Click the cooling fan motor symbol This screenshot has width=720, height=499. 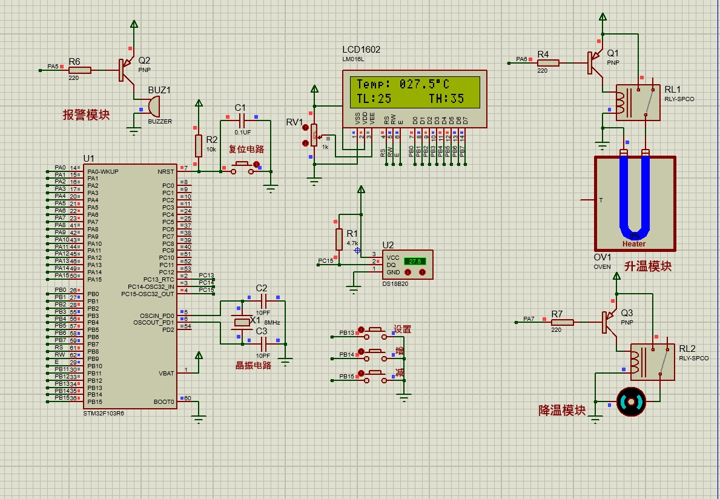(631, 402)
